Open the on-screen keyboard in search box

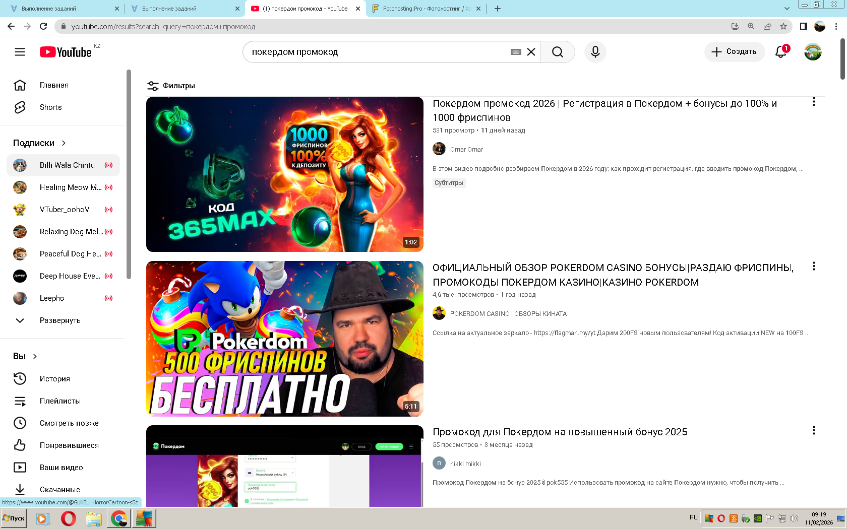click(x=516, y=52)
